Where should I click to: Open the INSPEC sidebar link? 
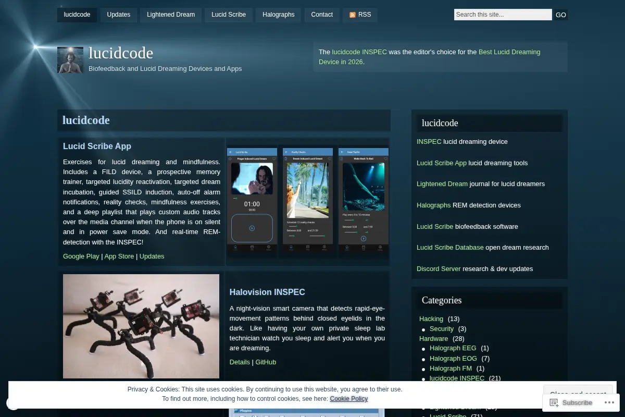[x=429, y=142]
